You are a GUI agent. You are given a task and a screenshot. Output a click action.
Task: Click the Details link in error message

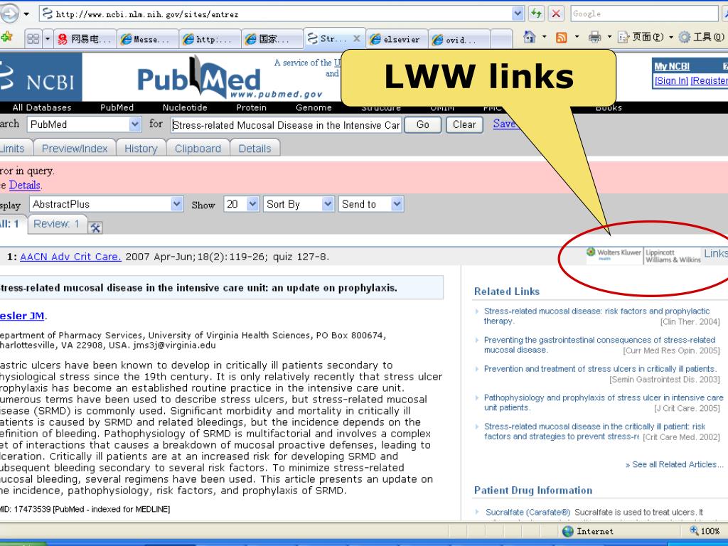point(25,185)
